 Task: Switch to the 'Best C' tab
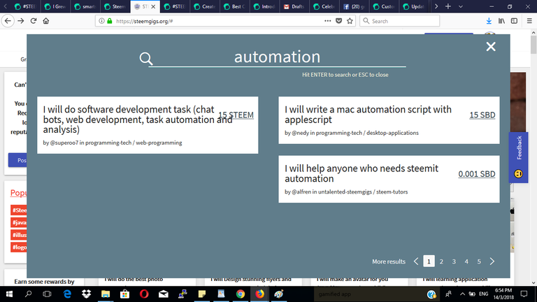[234, 6]
